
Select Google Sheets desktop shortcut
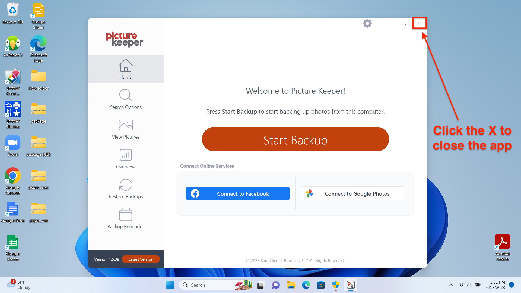13,248
